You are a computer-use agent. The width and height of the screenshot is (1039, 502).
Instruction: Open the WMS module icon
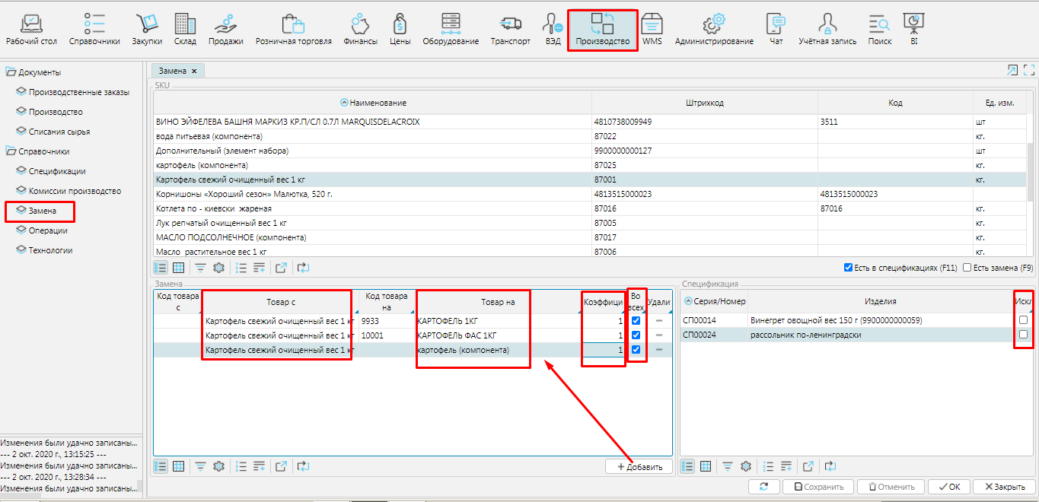652,24
